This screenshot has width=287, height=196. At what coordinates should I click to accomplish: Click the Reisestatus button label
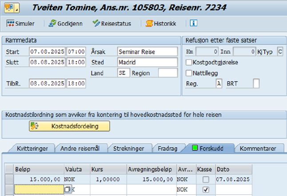116,24
